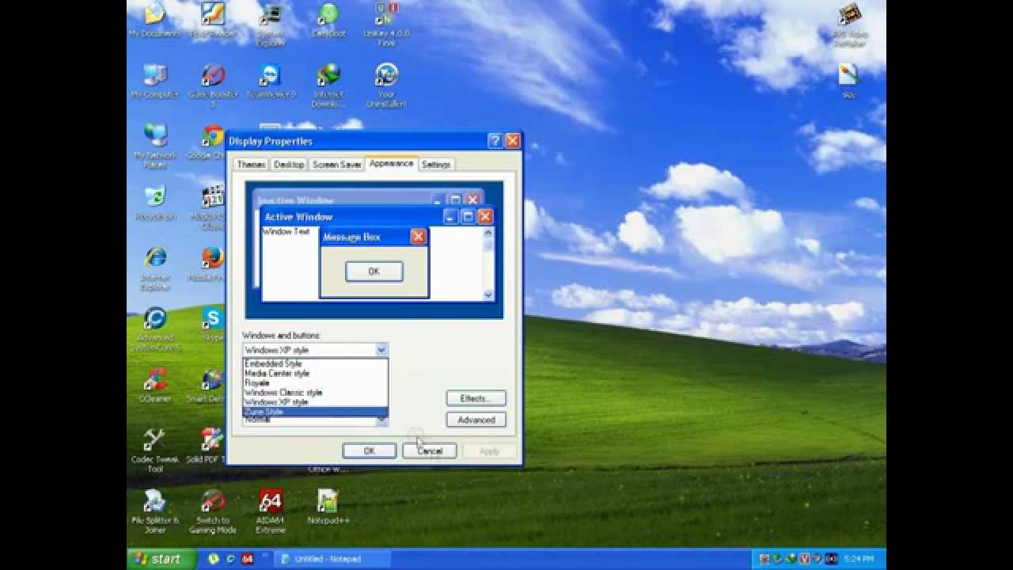Click OK in the preview Message Box
The image size is (1013, 570).
point(374,272)
